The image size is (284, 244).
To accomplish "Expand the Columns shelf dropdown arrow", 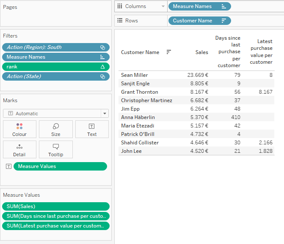I will pos(163,6).
